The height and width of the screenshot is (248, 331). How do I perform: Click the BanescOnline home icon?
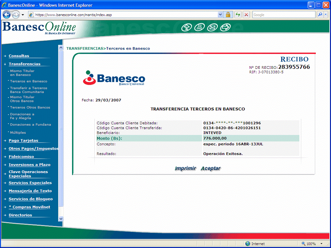tap(187, 28)
